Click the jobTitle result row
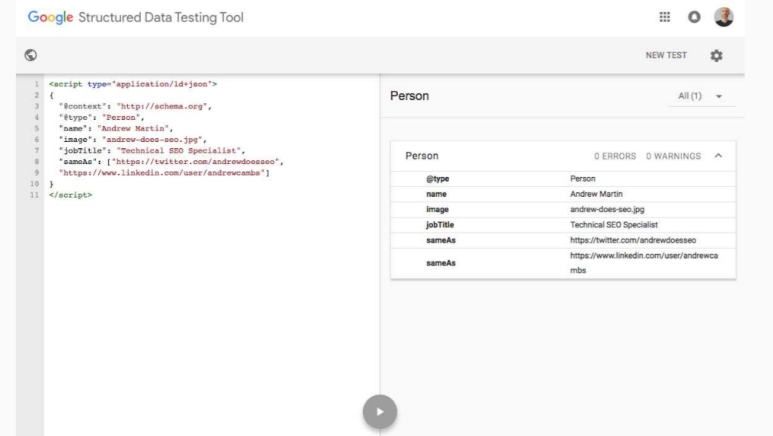Image resolution: width=773 pixels, height=436 pixels. pos(613,225)
